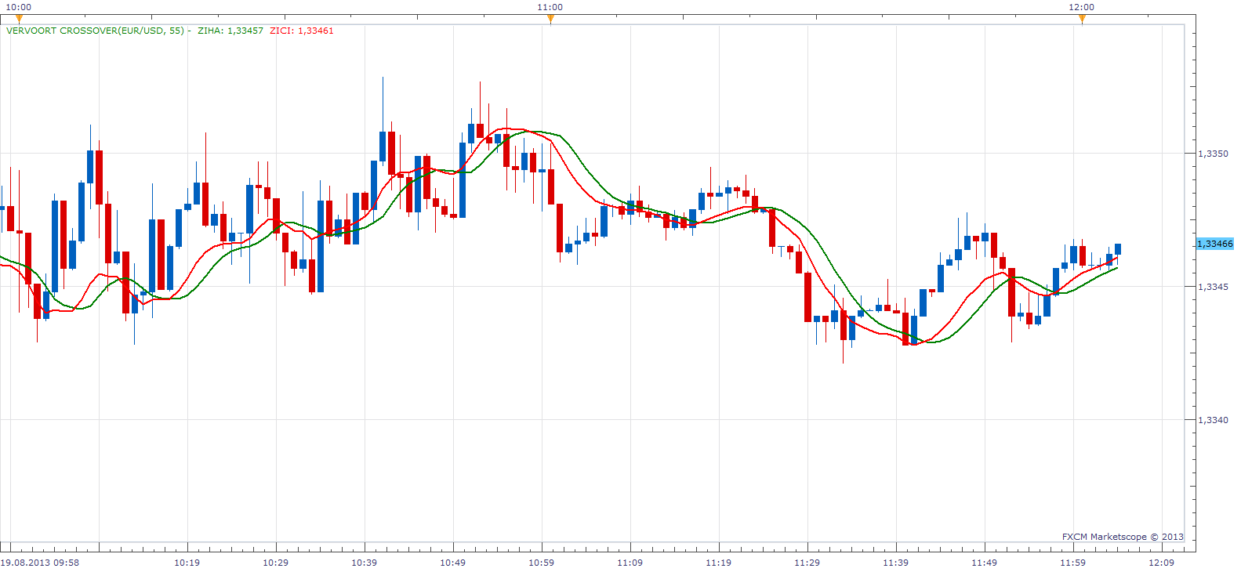The width and height of the screenshot is (1241, 572).
Task: Click the 10:29 time axis label
Action: (275, 563)
